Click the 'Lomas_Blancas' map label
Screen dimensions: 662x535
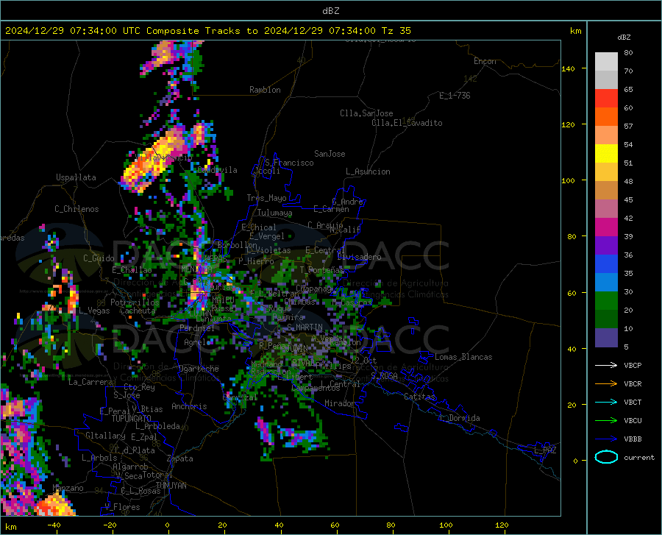(x=463, y=357)
